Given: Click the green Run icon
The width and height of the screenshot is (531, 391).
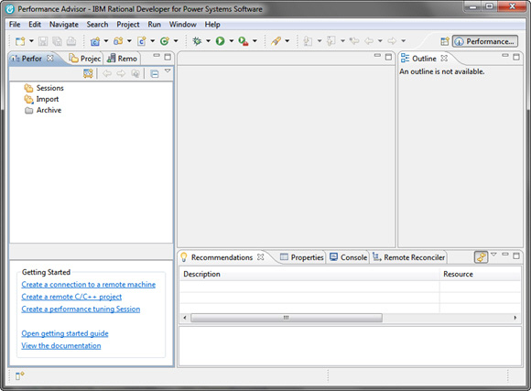Looking at the screenshot, I should point(220,41).
